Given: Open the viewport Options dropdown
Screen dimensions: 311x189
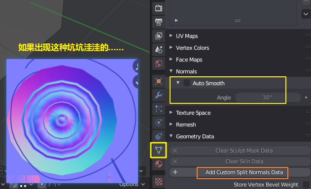Looking at the screenshot, I should coord(132,185).
